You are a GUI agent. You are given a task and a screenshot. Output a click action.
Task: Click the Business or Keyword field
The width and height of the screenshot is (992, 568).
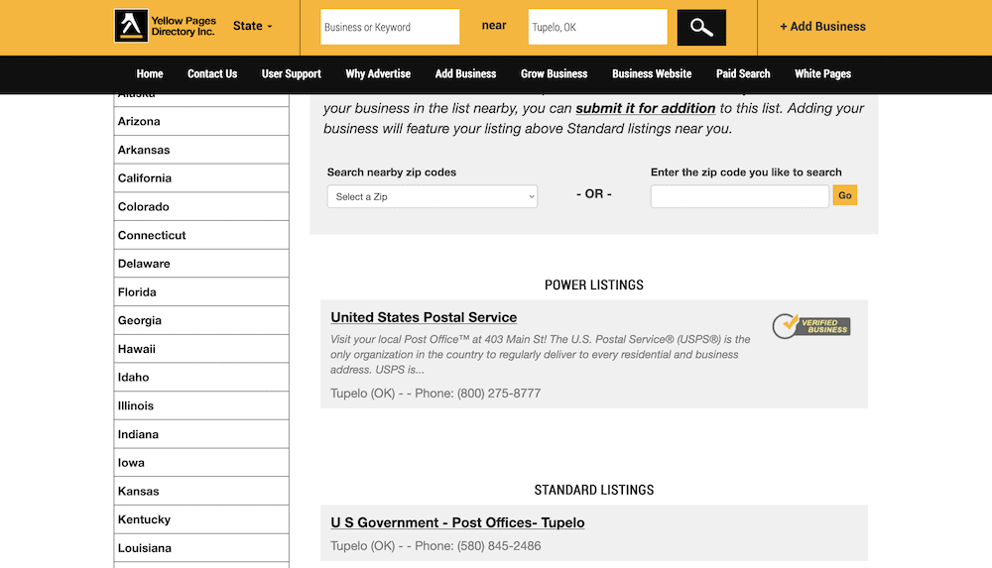pos(390,27)
